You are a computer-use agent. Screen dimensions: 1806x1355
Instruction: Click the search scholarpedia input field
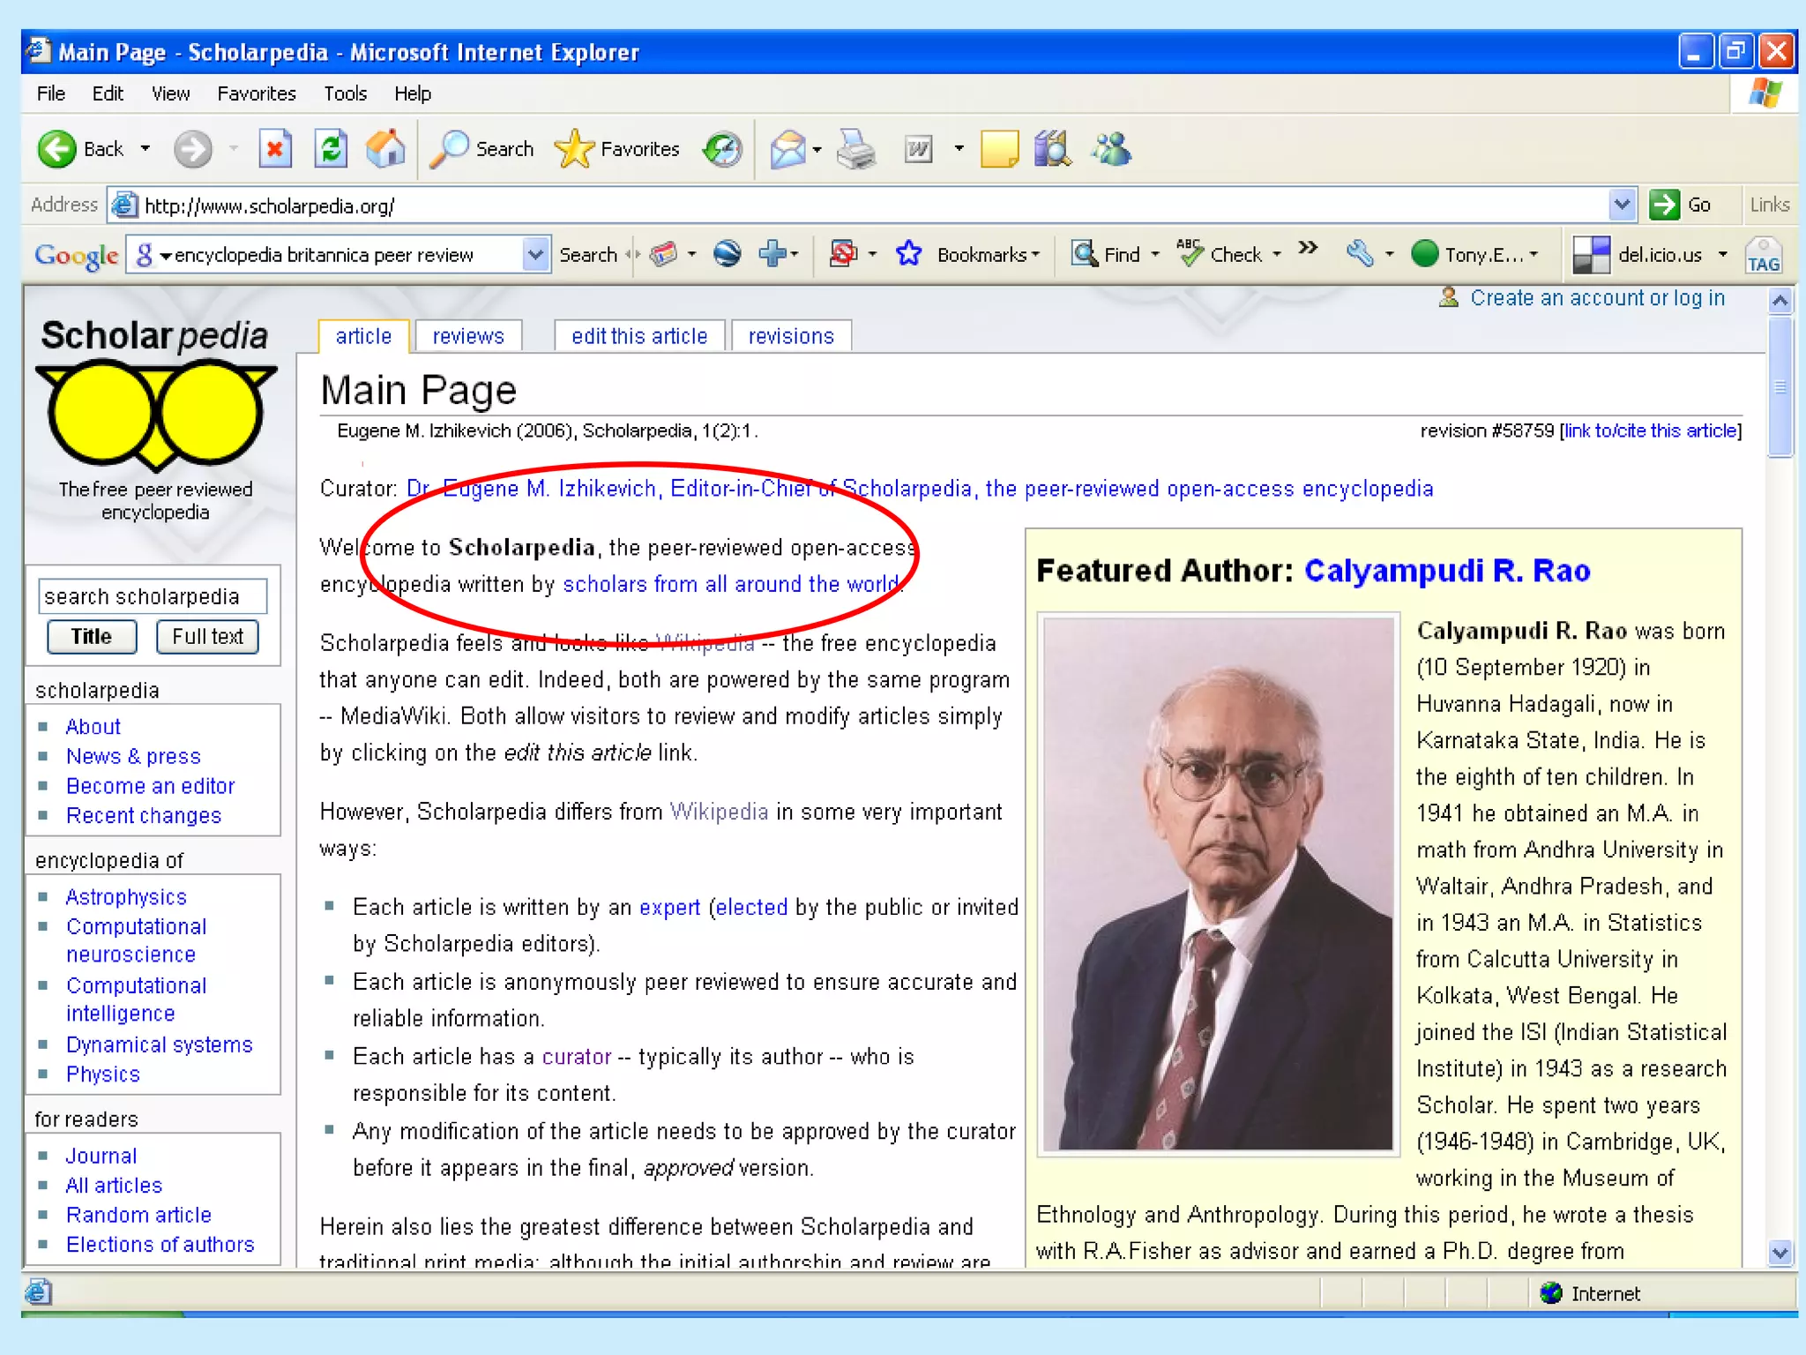[152, 596]
